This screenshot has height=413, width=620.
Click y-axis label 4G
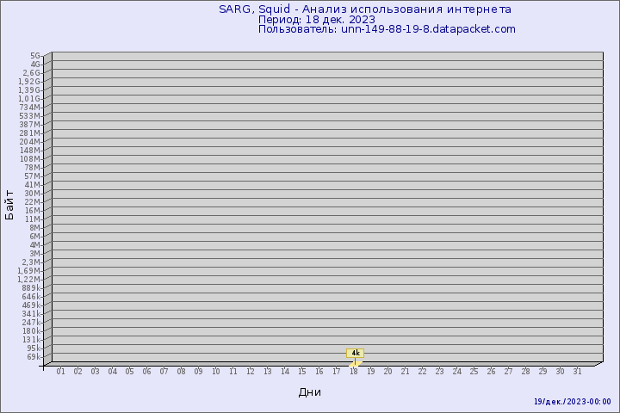pos(35,65)
